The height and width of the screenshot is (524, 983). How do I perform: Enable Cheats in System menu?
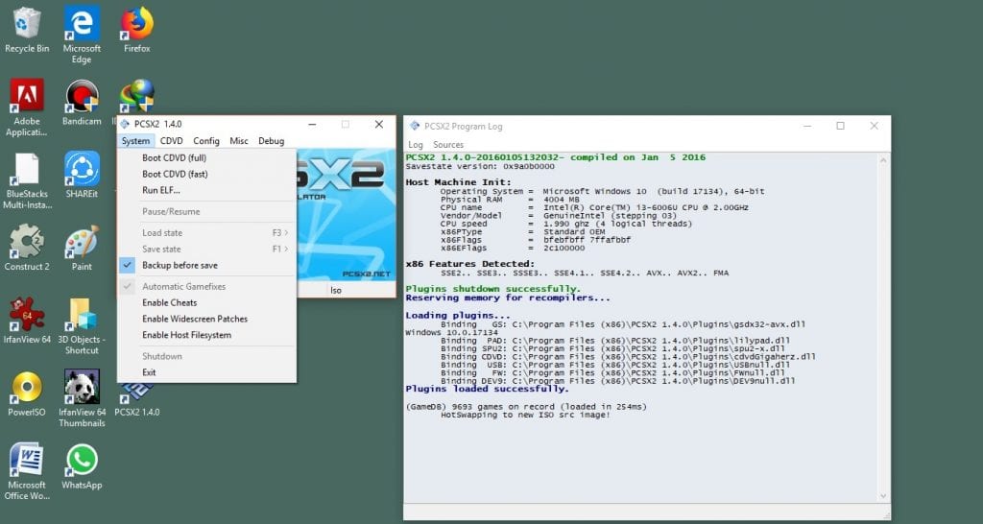point(206,302)
